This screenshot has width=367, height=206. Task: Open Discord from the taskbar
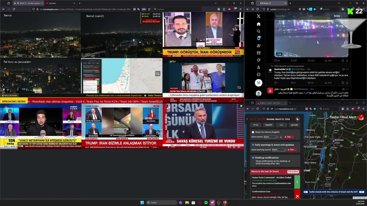212,203
